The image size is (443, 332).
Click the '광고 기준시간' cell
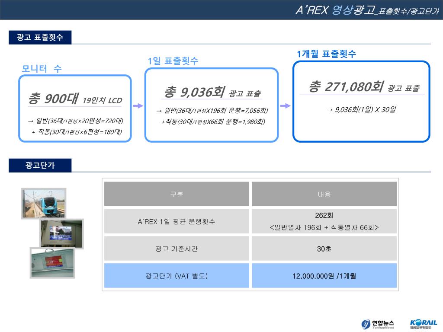pyautogui.click(x=177, y=249)
